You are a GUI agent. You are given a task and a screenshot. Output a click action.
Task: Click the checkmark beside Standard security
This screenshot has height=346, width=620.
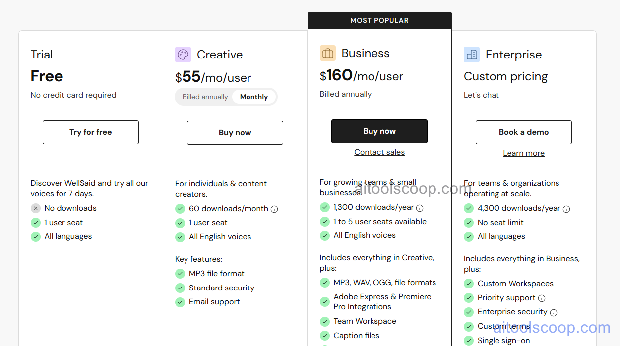180,288
